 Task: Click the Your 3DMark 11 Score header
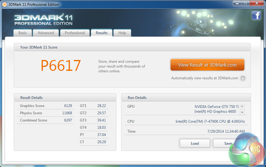tap(132, 47)
